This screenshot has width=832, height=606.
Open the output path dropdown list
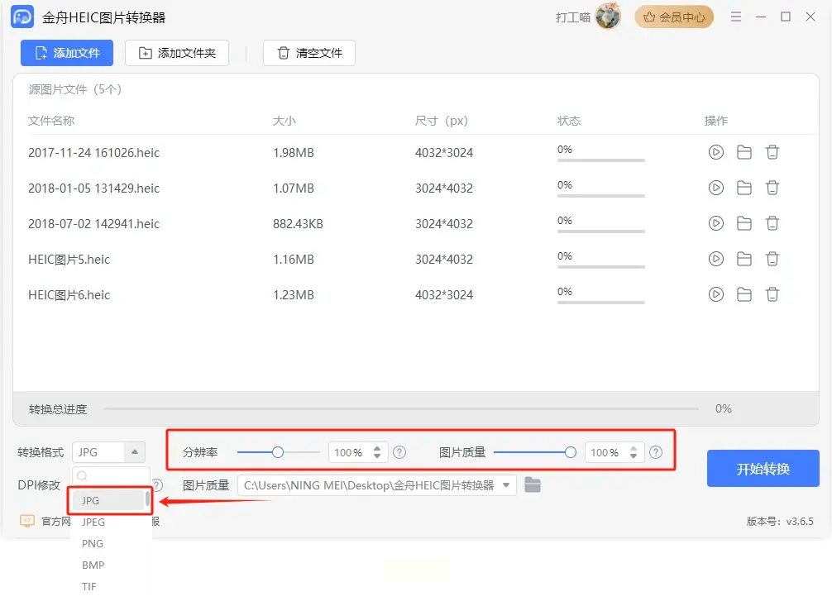(x=506, y=485)
